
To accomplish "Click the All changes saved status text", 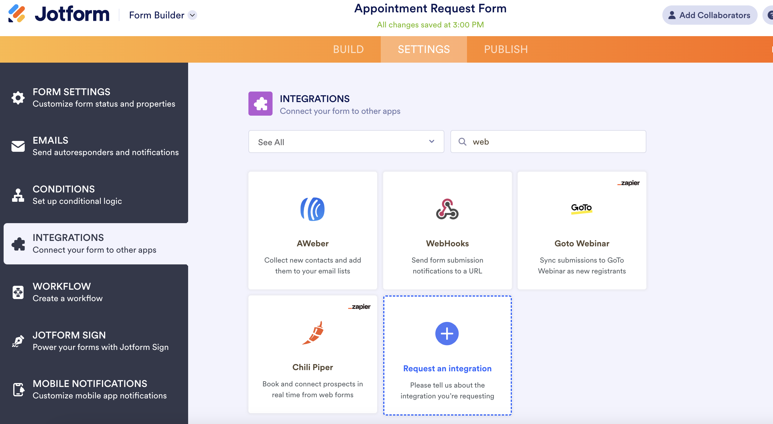I will 430,25.
